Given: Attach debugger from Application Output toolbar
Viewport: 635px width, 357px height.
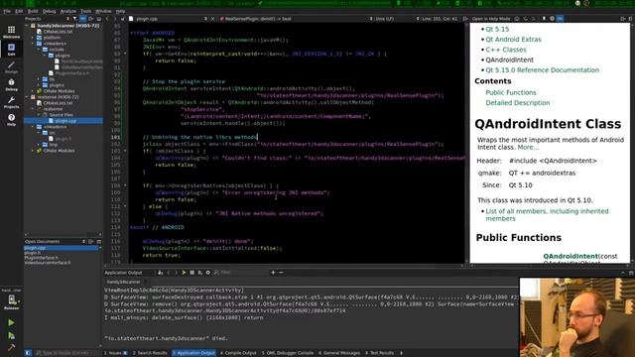Looking at the screenshot, I should (200, 273).
